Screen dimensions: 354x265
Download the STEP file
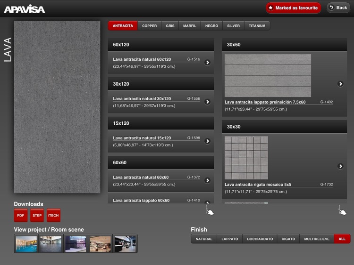pos(37,216)
